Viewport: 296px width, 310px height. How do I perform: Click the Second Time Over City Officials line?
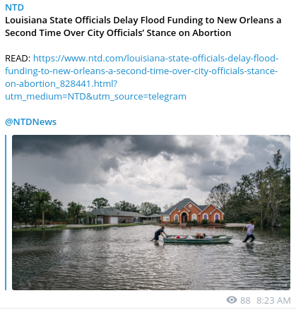coord(118,33)
